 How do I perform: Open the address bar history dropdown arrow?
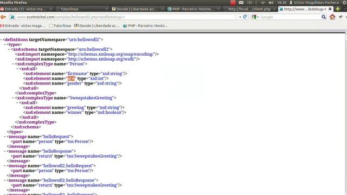pos(240,17)
